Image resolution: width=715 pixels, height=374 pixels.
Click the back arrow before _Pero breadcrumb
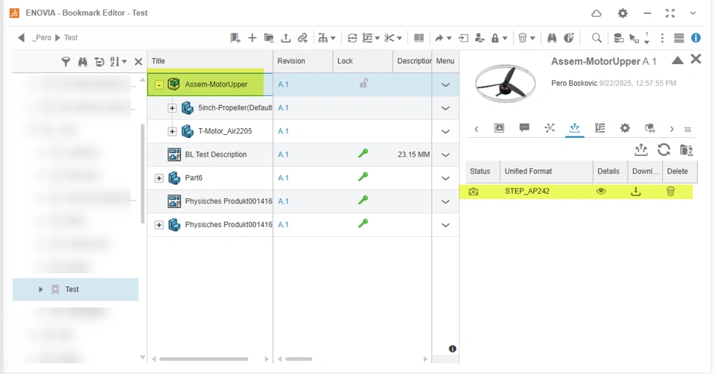point(21,38)
